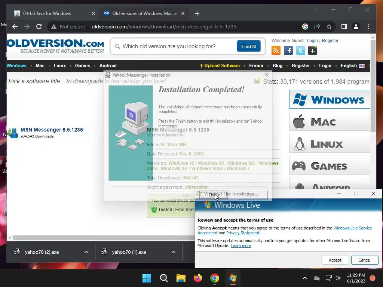The height and width of the screenshot is (287, 383).
Task: Click the MSN Messenger buddy icon
Action: tap(13, 133)
